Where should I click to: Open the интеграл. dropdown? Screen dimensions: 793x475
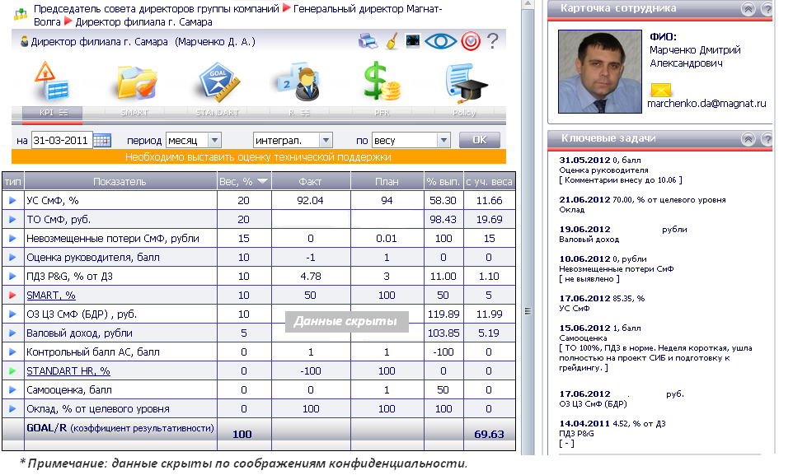coord(293,141)
